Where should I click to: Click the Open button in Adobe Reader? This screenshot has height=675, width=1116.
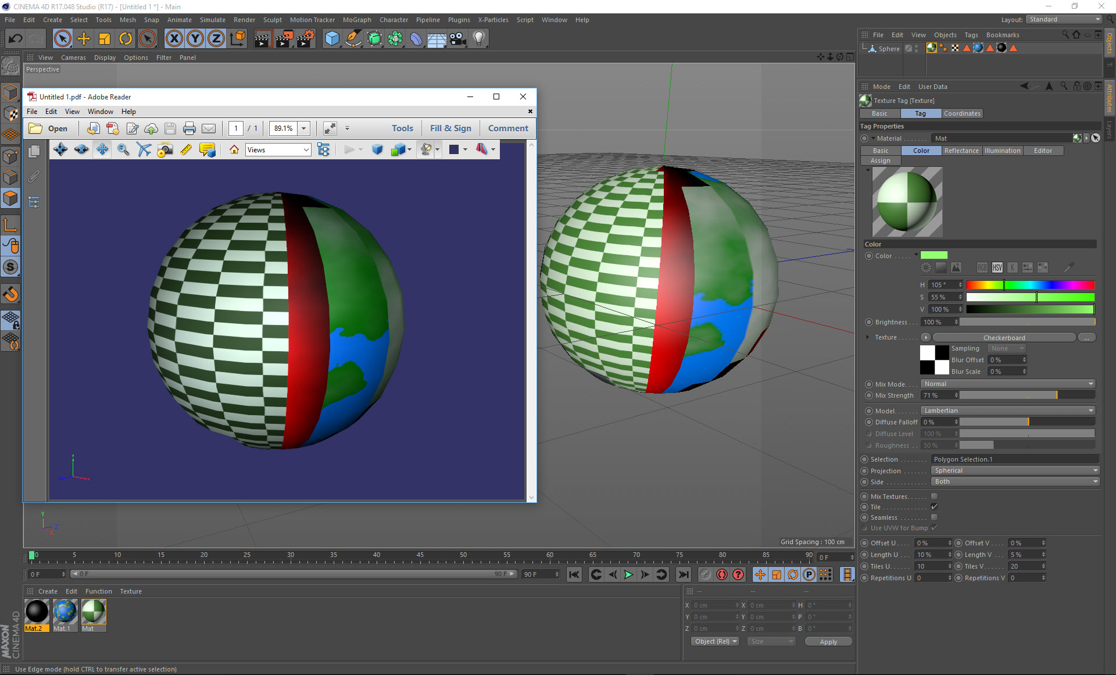point(49,128)
